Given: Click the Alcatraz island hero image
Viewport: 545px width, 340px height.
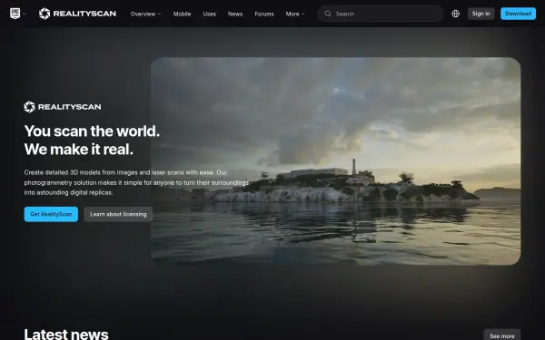Looking at the screenshot, I should [x=336, y=161].
